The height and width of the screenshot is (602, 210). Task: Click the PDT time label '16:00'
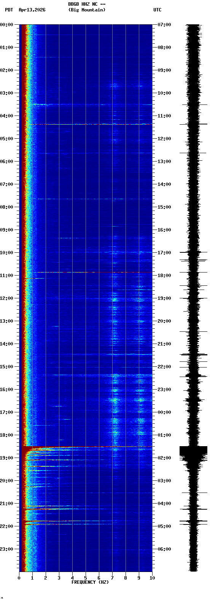[x=7, y=390]
